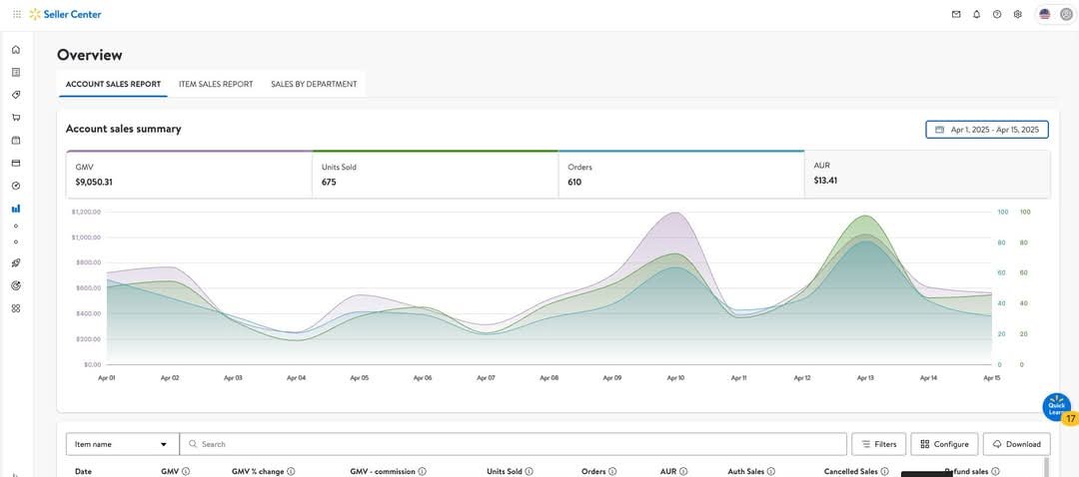Open the performance gauge icon in the sidebar
The height and width of the screenshot is (477, 1079).
(17, 186)
